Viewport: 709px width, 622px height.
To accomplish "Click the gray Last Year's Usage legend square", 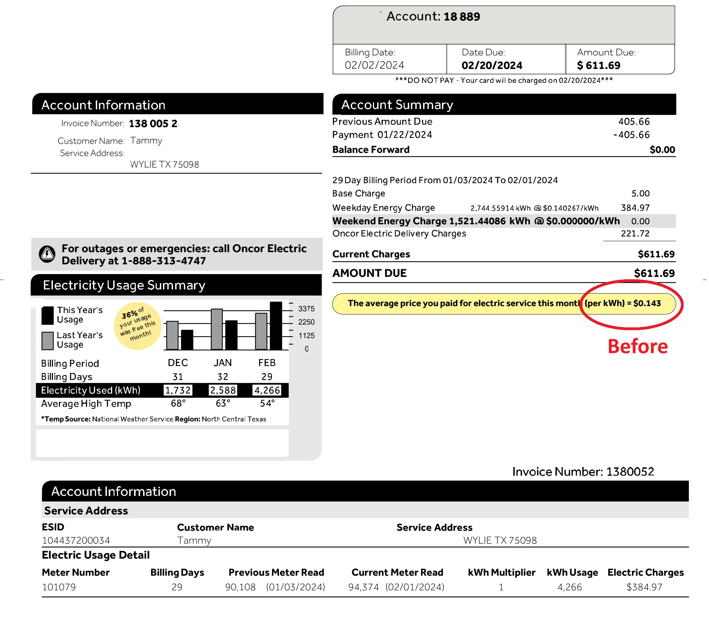I will 48,341.
